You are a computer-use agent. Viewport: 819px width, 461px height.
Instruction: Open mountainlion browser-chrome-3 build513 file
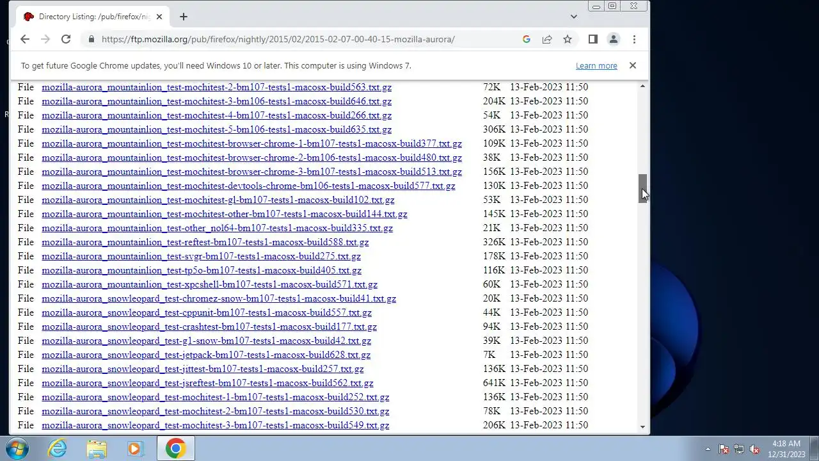tap(251, 172)
